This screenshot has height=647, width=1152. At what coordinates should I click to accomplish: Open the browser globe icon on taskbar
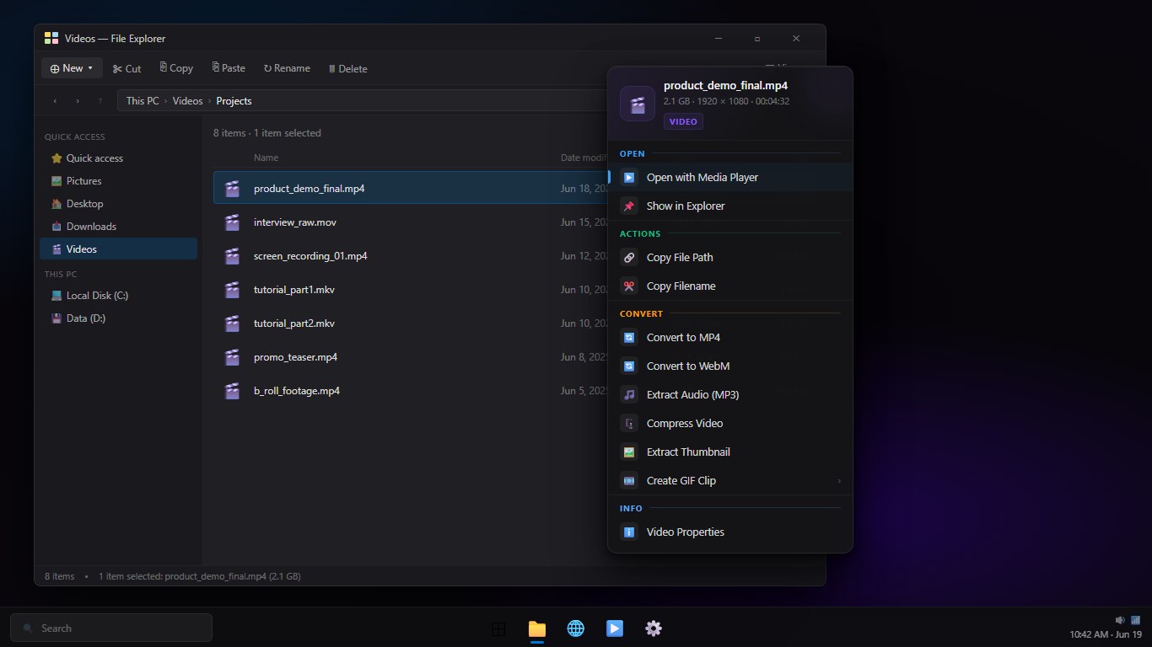point(576,628)
